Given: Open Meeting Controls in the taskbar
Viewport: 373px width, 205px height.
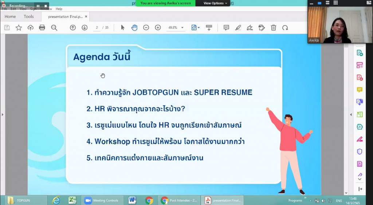Looking at the screenshot, I should [102, 200].
